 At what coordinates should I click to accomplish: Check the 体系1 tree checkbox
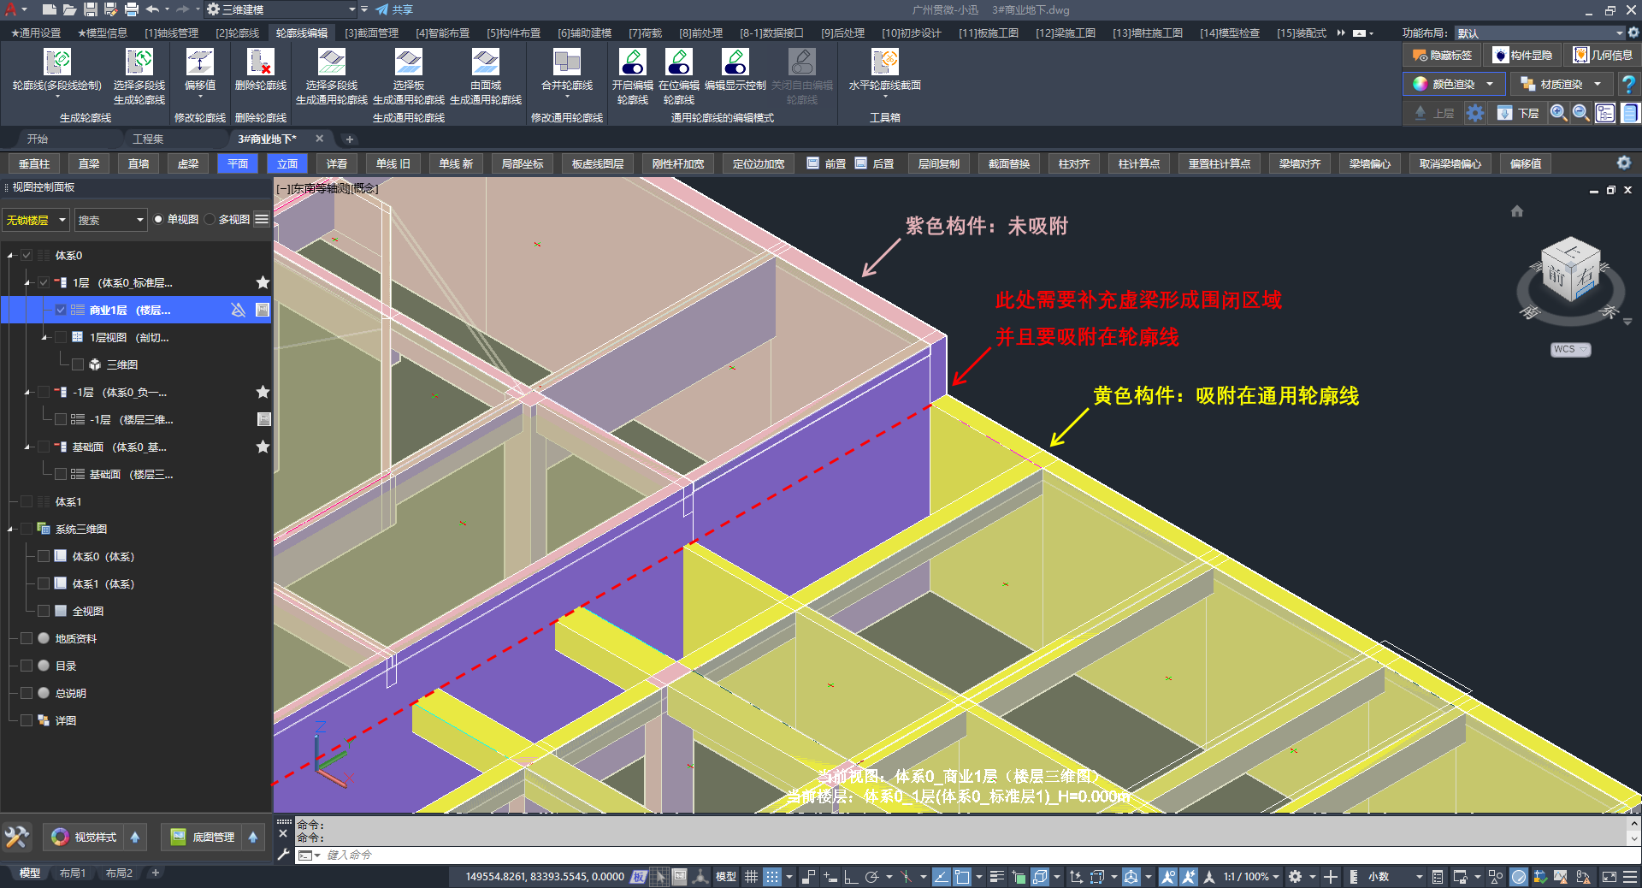click(x=27, y=502)
